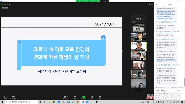The height and width of the screenshot is (104, 185).
Task: Open audio options arrow beside microphone
Action: (x=7, y=97)
